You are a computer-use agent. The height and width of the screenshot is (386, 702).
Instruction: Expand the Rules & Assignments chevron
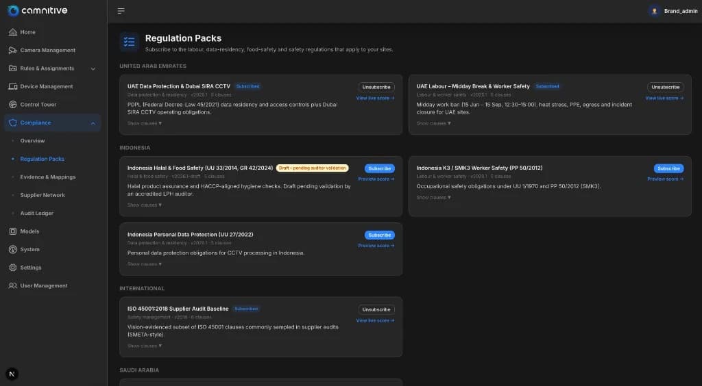(x=93, y=69)
